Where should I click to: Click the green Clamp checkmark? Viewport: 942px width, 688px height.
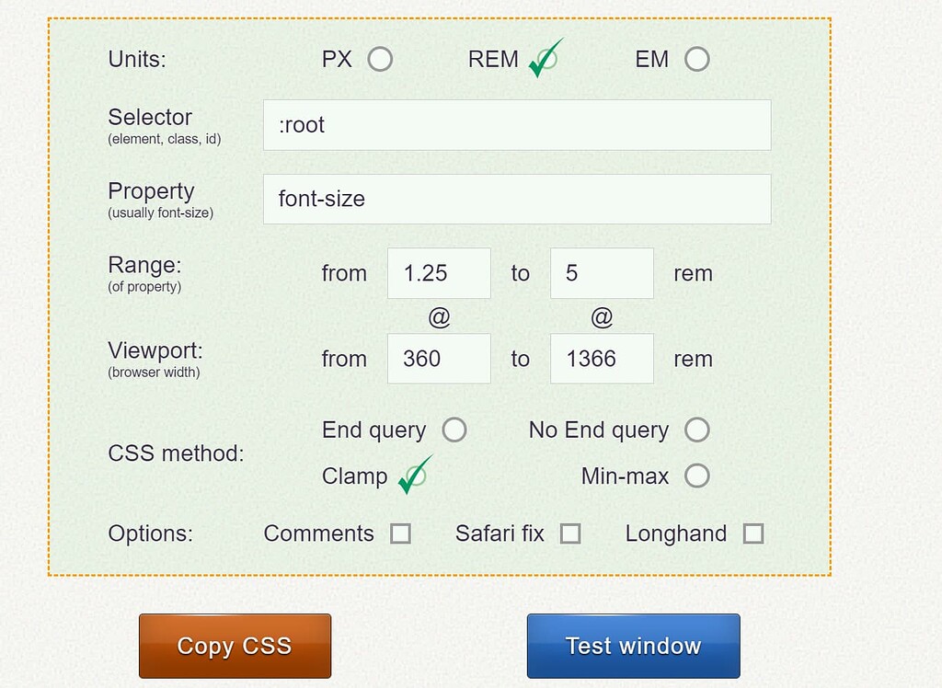pyautogui.click(x=419, y=476)
